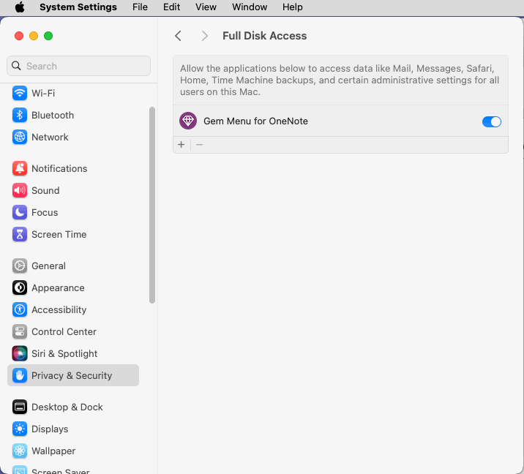Add an application with the plus button
The image size is (524, 474).
[x=181, y=145]
